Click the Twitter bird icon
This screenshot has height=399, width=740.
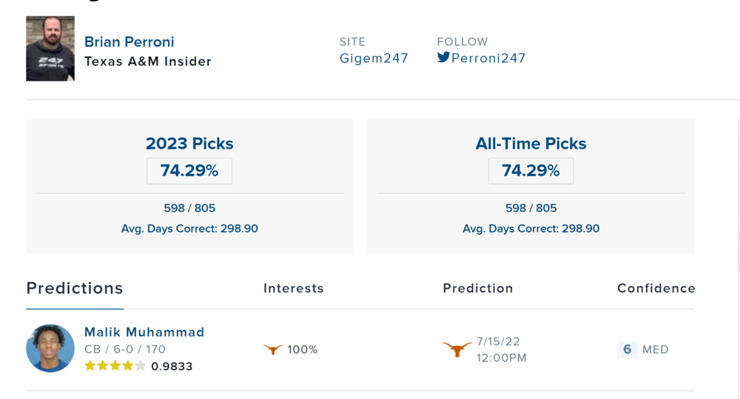tap(443, 57)
